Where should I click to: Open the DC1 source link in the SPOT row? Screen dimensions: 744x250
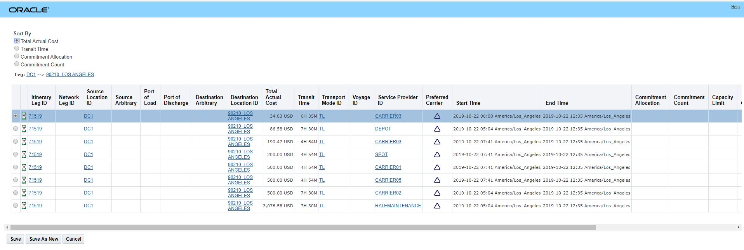pyautogui.click(x=89, y=155)
